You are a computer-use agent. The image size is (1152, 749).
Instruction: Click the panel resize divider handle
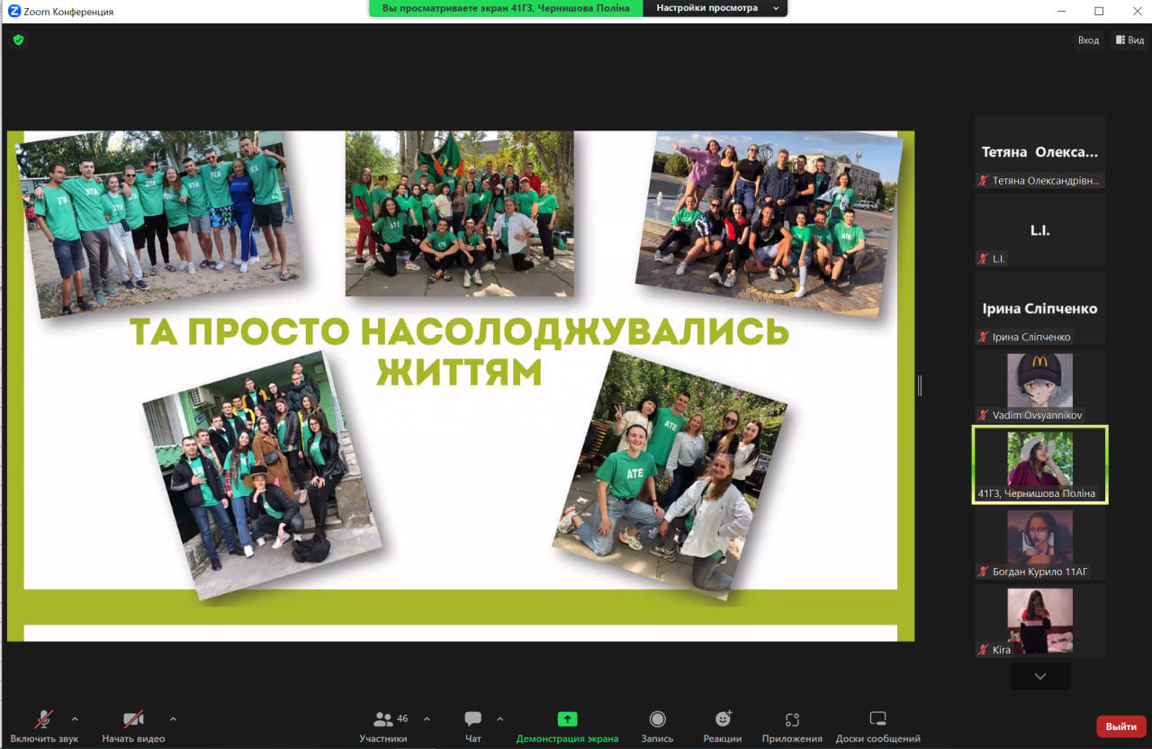tap(919, 385)
